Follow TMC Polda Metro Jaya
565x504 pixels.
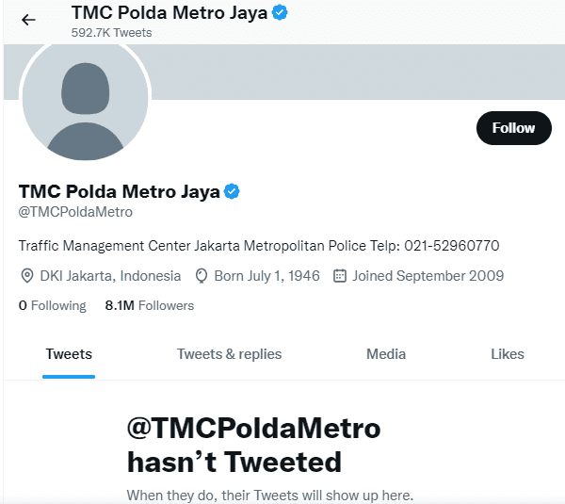click(513, 128)
